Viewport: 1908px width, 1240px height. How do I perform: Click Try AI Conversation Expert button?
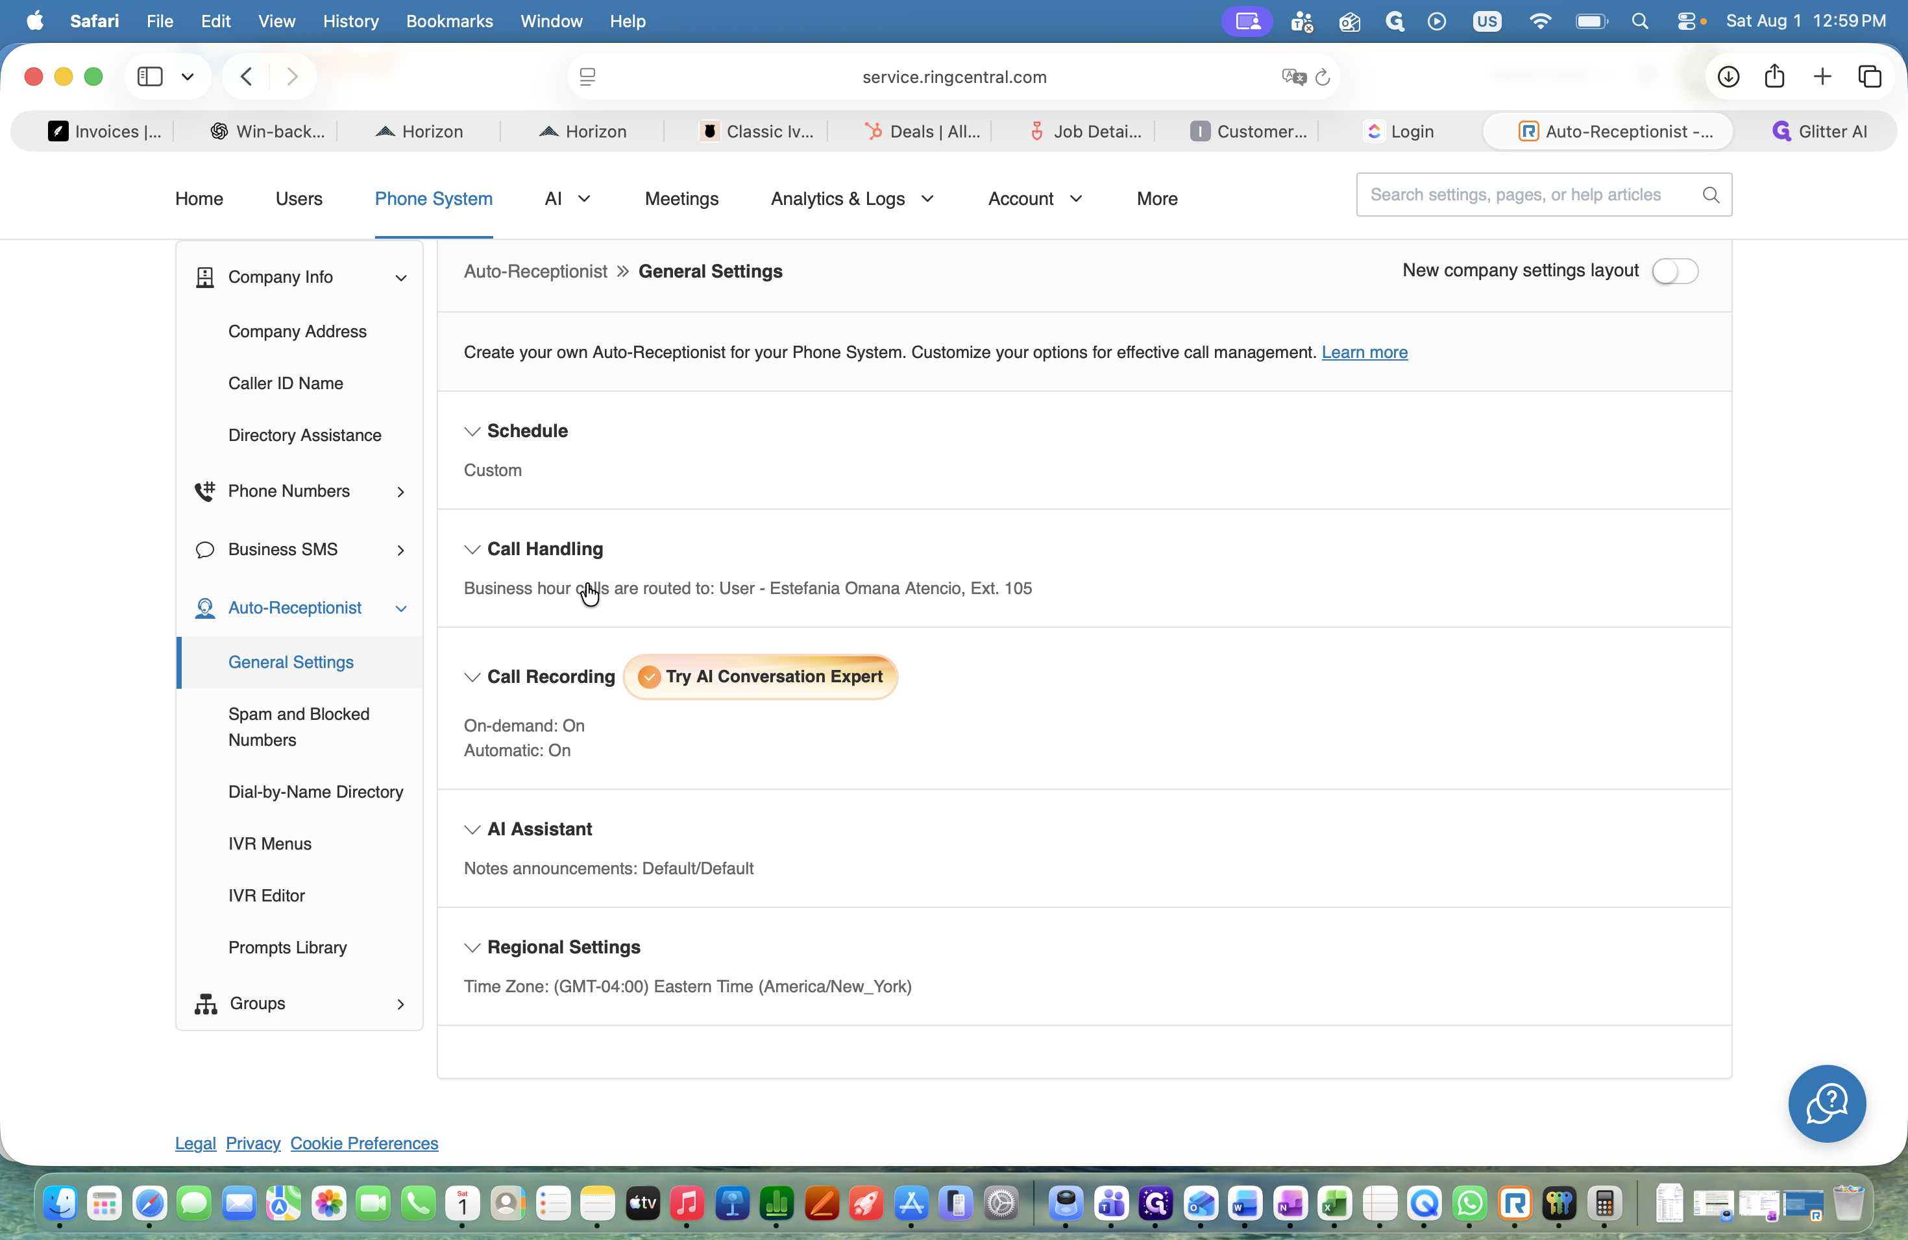760,677
